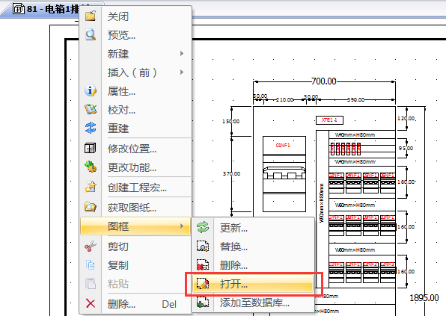
Task: Click the 属性 info icon
Action: (91, 91)
